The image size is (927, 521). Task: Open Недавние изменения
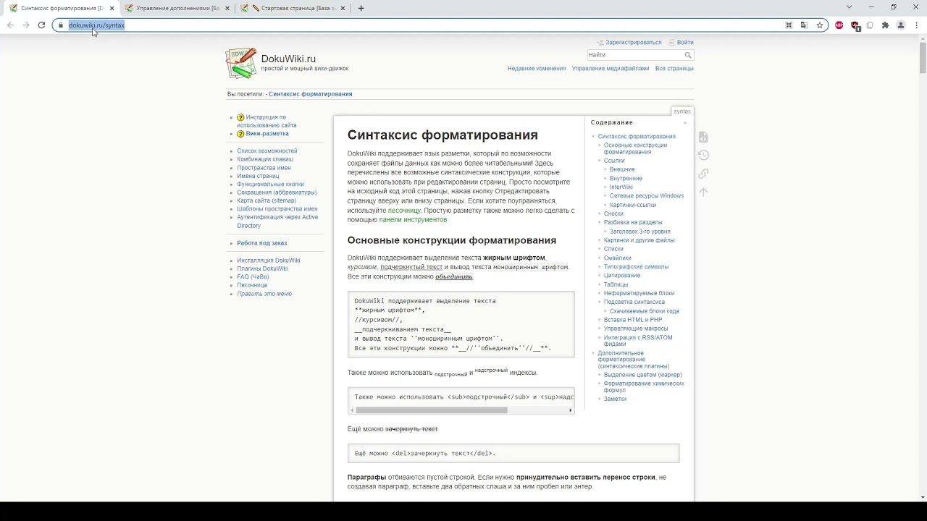click(537, 69)
